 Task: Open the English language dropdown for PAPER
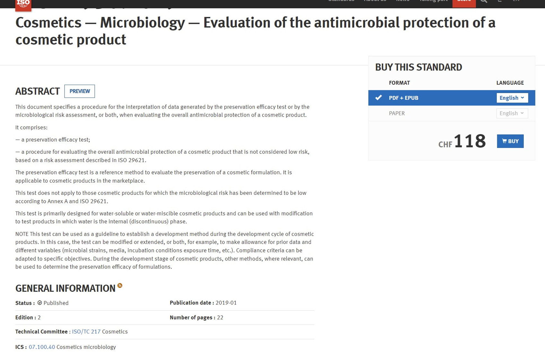point(512,113)
